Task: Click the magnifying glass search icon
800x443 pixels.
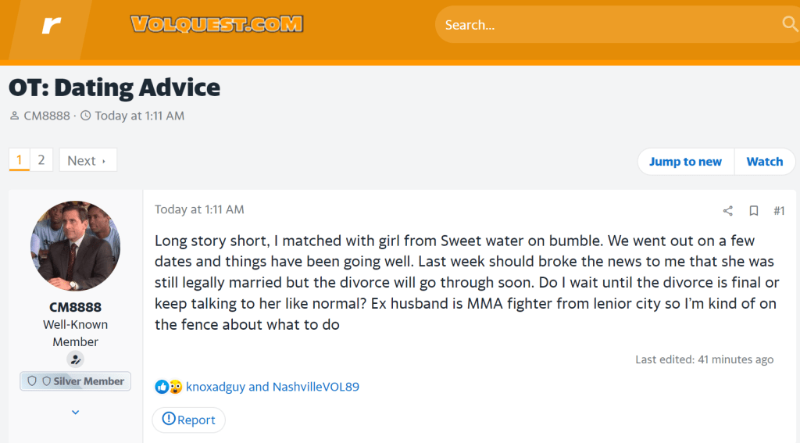Action: pyautogui.click(x=790, y=24)
